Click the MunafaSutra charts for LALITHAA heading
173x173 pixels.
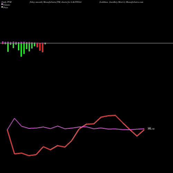coord(55,2)
